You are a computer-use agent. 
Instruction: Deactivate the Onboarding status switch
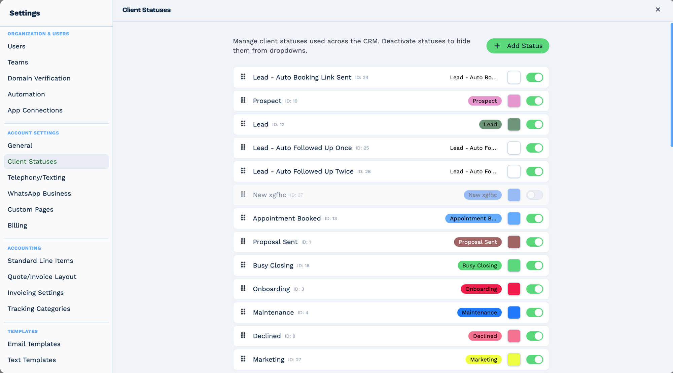click(535, 289)
